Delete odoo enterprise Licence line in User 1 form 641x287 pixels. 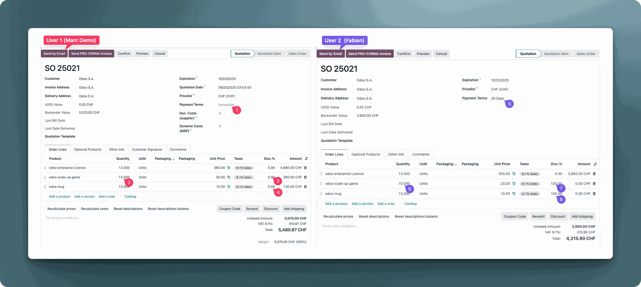(305, 168)
